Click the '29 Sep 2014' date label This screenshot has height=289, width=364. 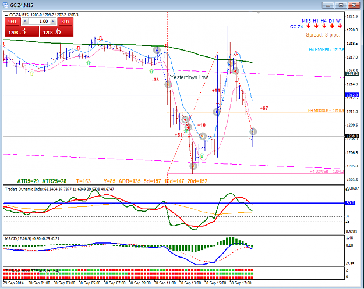[x=13, y=283]
